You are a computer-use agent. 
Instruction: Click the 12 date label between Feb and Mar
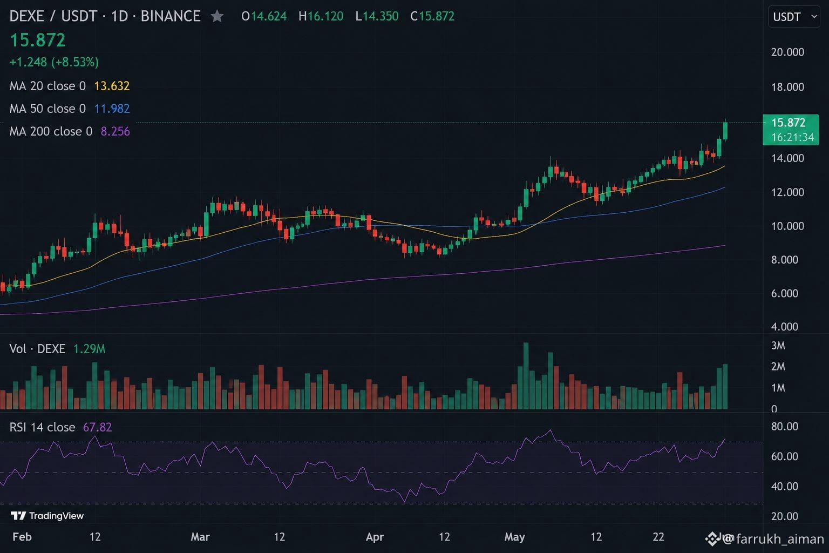[x=95, y=537]
